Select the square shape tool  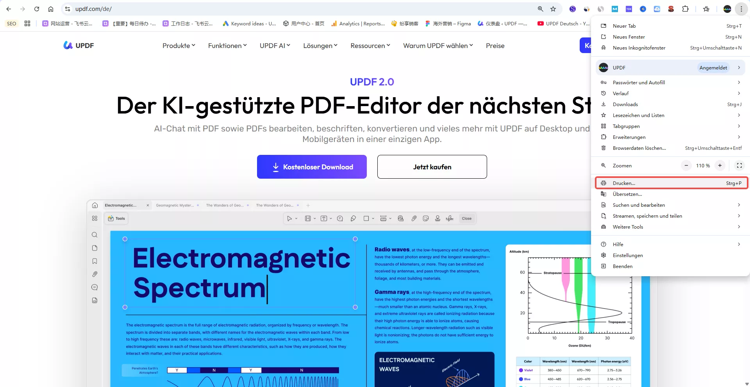coord(366,218)
